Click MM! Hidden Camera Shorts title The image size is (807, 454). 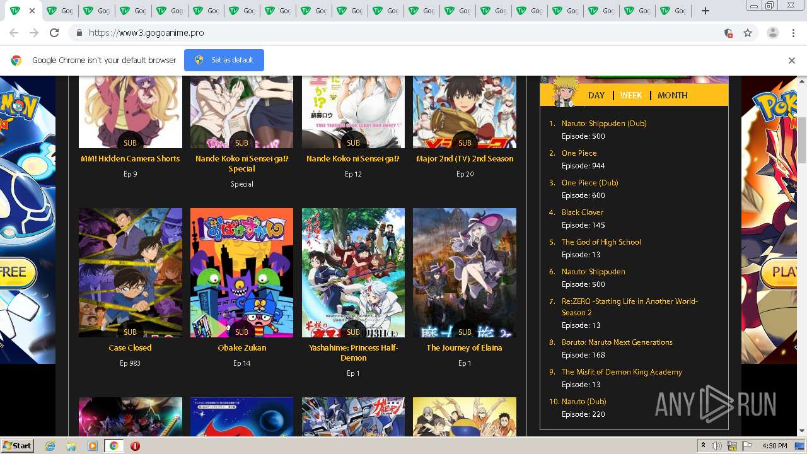(131, 159)
